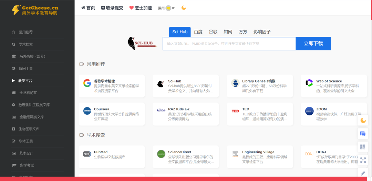Open the 首页 home link
372x181 pixels.
88,8
